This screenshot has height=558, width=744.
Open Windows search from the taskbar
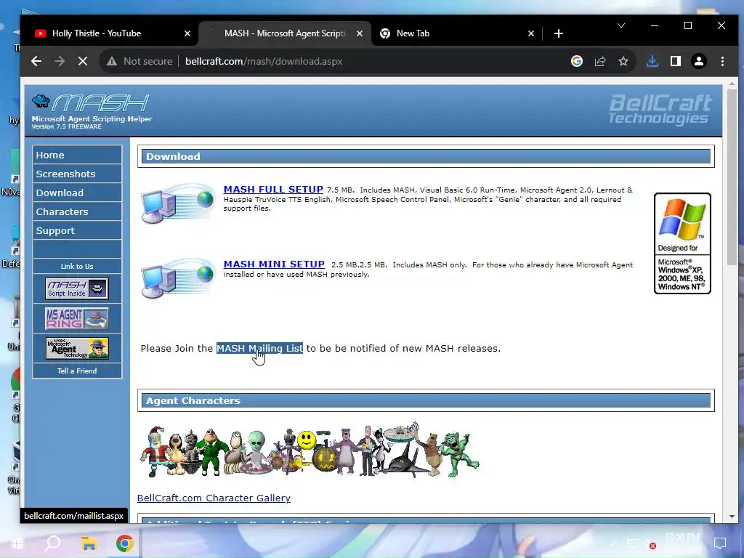tap(52, 543)
